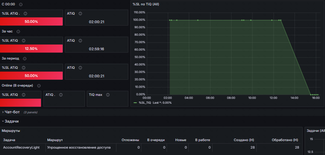Image resolution: width=325 pixels, height=155 pixels.
Task: Select the AccountRecoveryLight task cell
Action: [21, 147]
